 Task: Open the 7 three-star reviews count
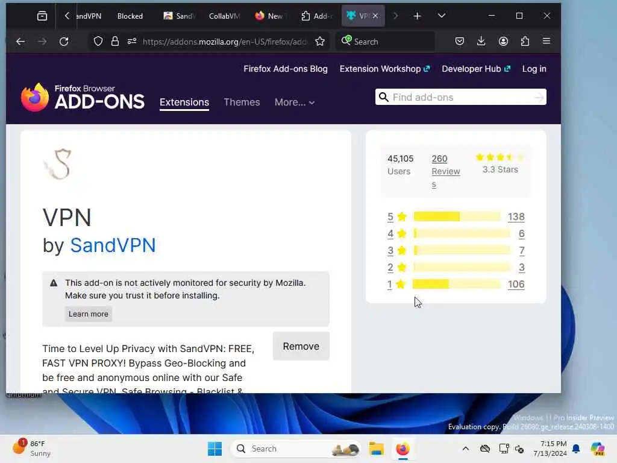point(522,250)
